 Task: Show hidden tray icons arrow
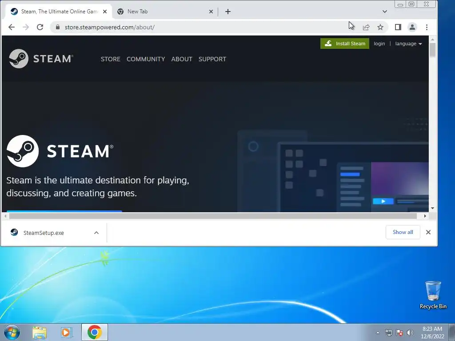(x=378, y=333)
